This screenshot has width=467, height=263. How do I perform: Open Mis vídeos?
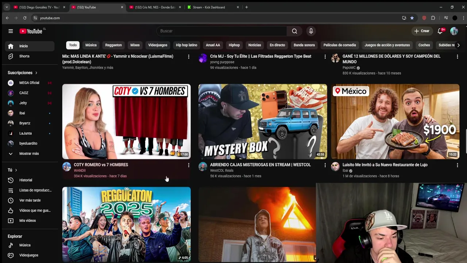point(30,221)
